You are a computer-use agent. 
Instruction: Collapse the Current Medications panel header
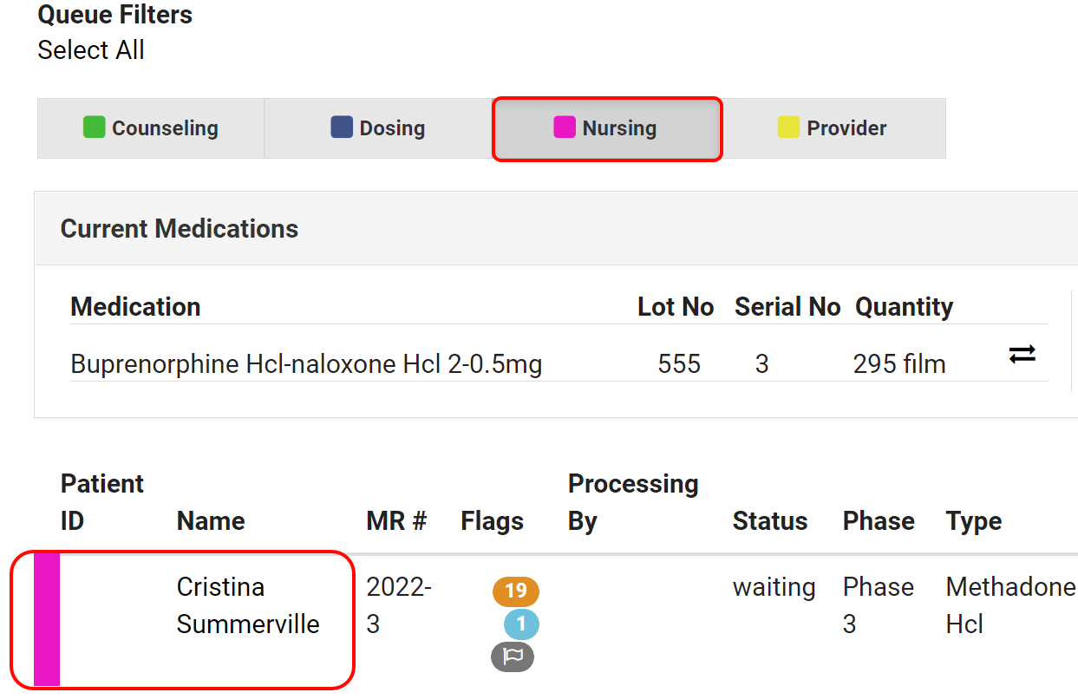(180, 229)
